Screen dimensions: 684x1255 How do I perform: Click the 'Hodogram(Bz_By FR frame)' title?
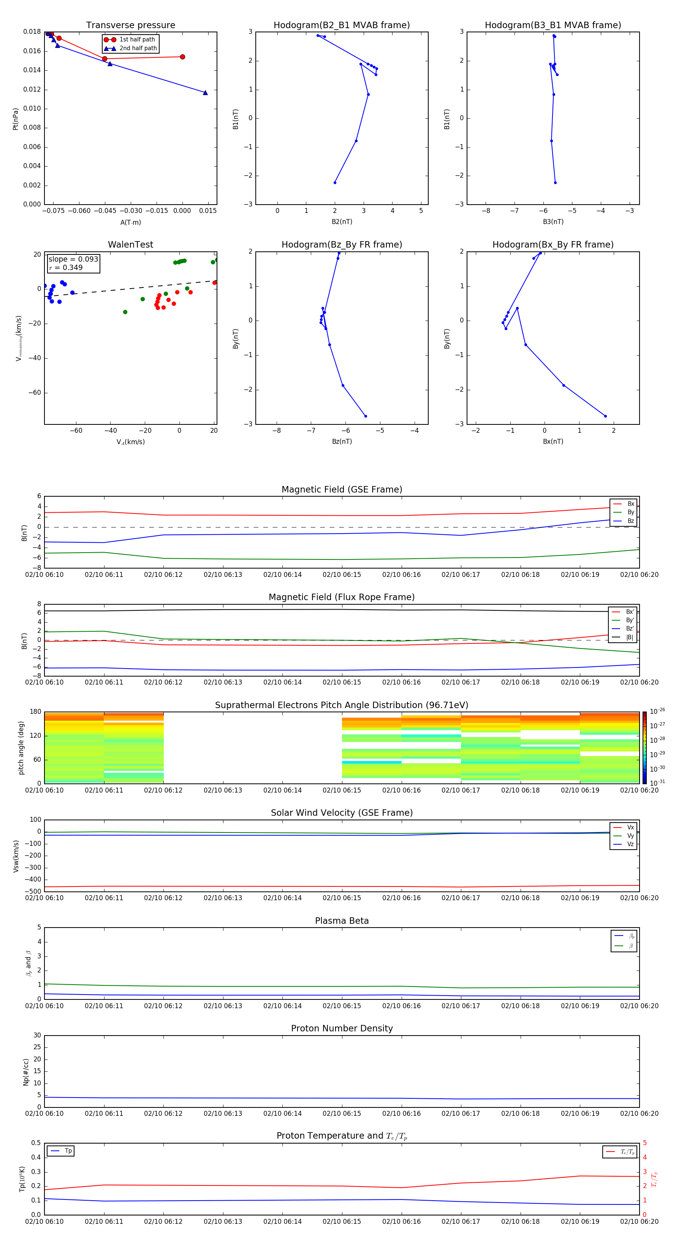click(x=342, y=245)
